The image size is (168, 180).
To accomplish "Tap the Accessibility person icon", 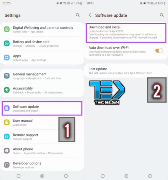I will (x=7, y=90).
